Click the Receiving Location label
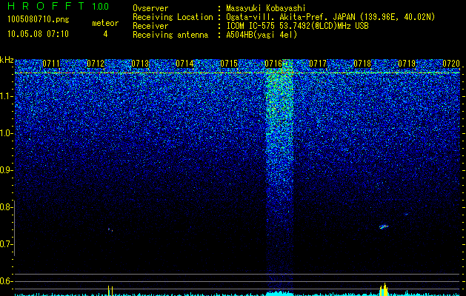 [173, 18]
